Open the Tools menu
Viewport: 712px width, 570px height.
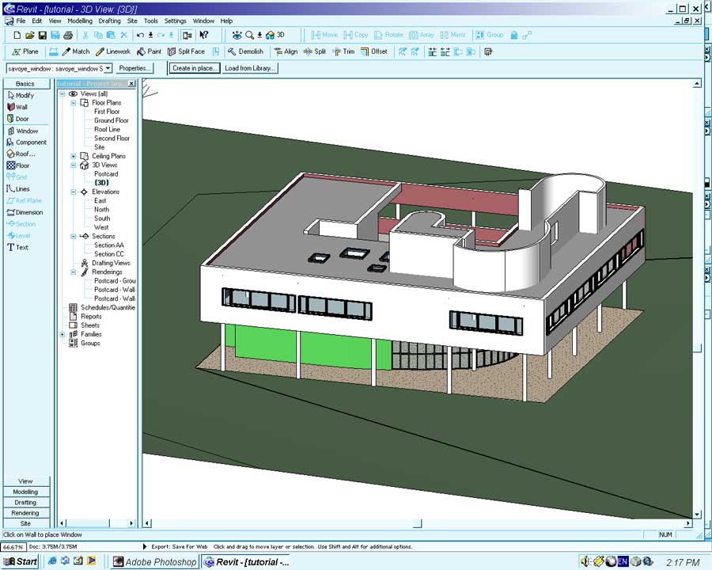tap(151, 21)
